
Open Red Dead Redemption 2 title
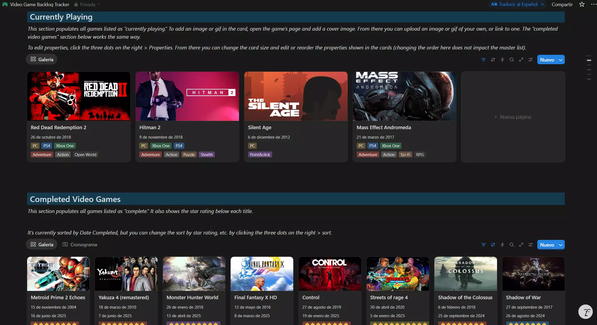point(59,127)
